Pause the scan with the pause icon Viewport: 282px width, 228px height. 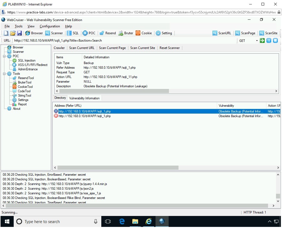click(269, 41)
